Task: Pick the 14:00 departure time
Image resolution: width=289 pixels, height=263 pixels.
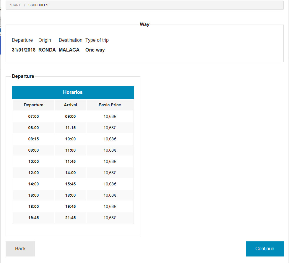Action: pos(33,184)
